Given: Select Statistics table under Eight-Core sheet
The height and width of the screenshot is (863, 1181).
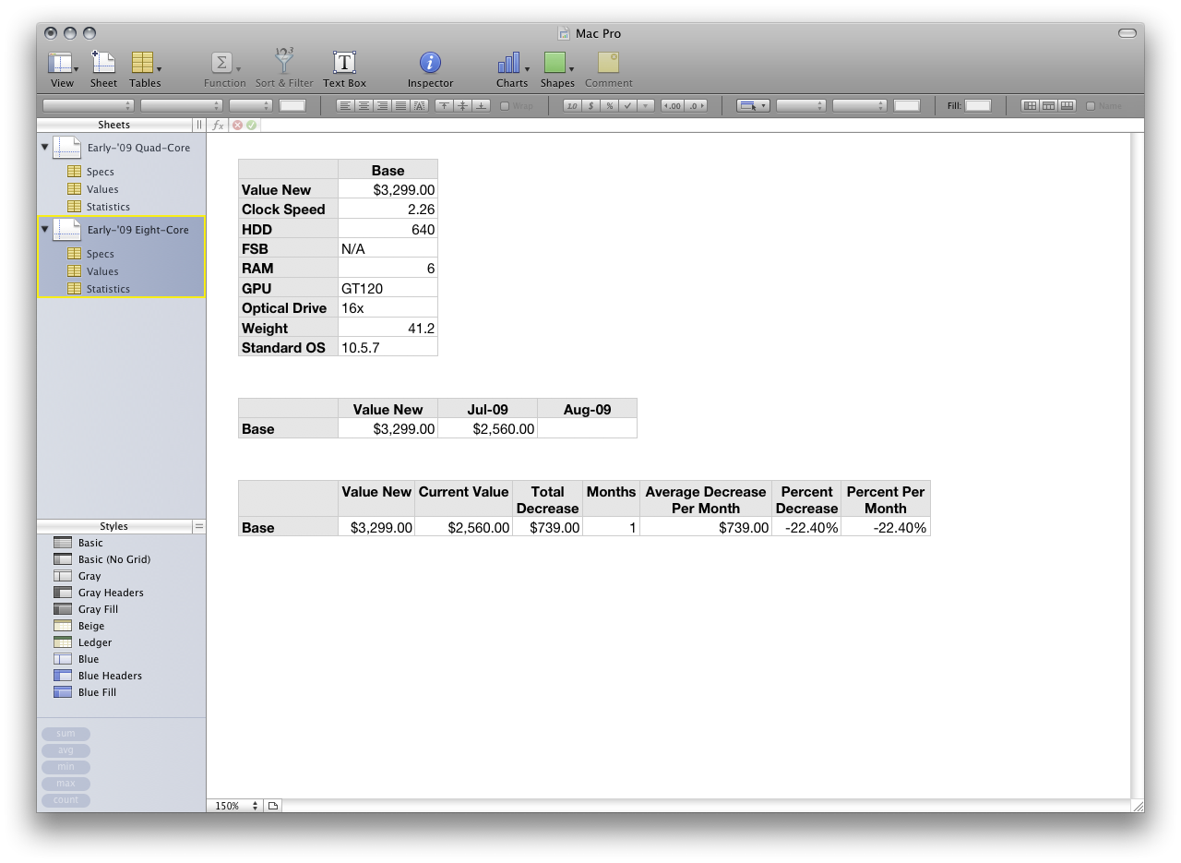Looking at the screenshot, I should tap(108, 289).
